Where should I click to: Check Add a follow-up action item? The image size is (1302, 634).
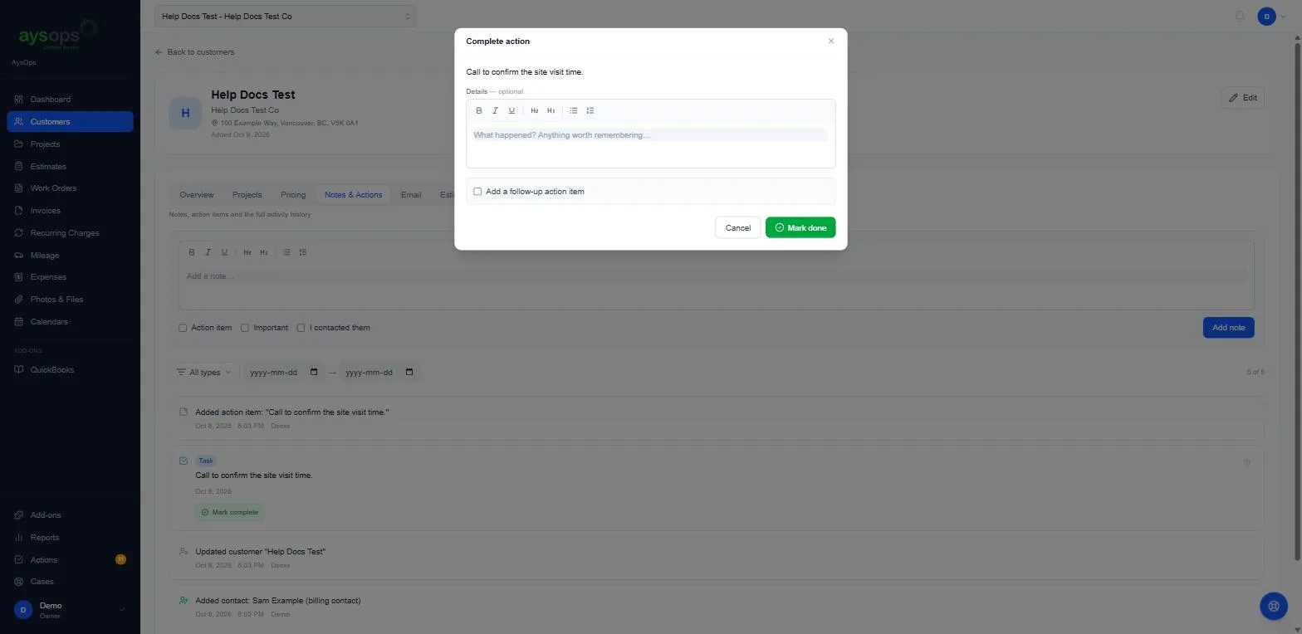(477, 192)
